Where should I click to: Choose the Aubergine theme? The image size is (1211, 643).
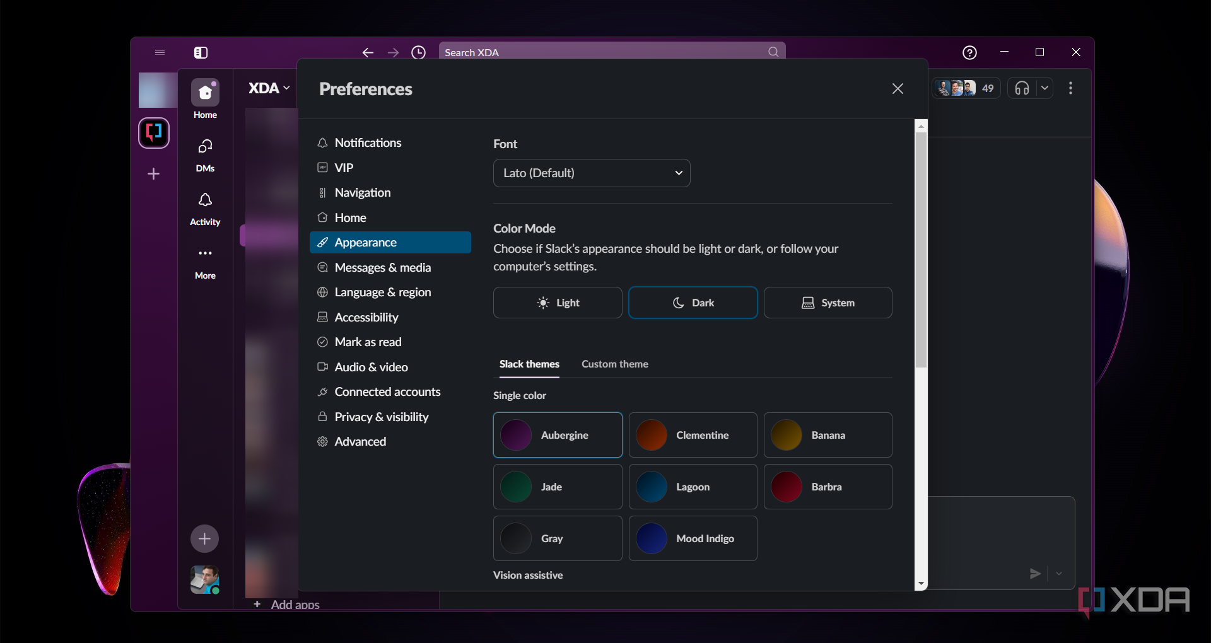[558, 435]
